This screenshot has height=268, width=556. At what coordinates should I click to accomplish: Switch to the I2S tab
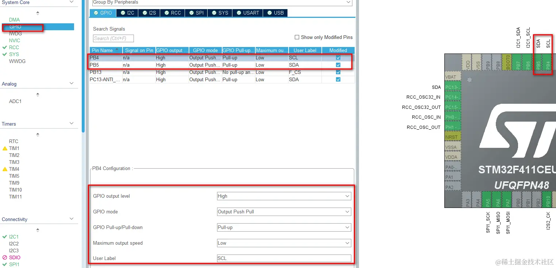(x=149, y=13)
